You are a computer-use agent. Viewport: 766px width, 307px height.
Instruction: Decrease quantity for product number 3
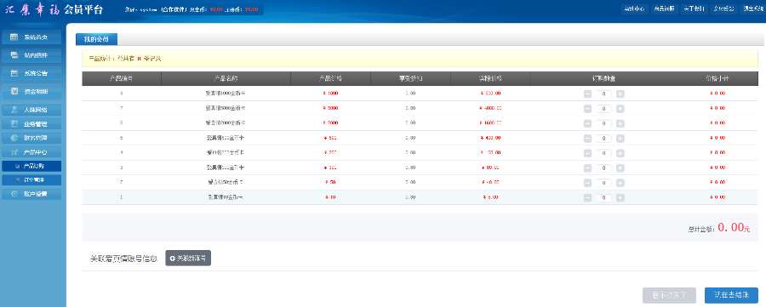click(587, 168)
